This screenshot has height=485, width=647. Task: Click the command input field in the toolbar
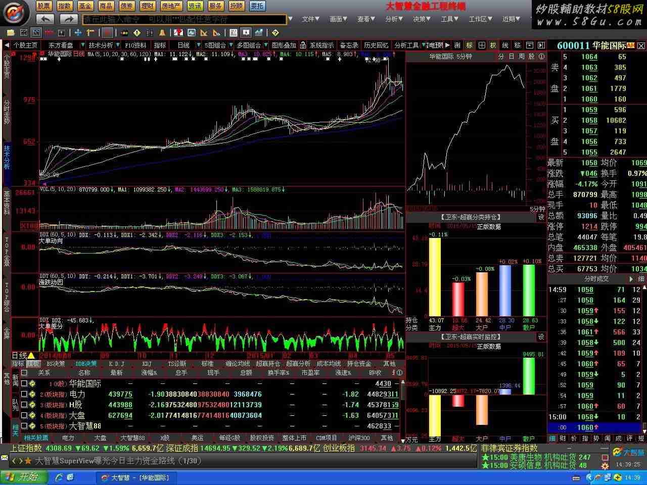pyautogui.click(x=184, y=19)
